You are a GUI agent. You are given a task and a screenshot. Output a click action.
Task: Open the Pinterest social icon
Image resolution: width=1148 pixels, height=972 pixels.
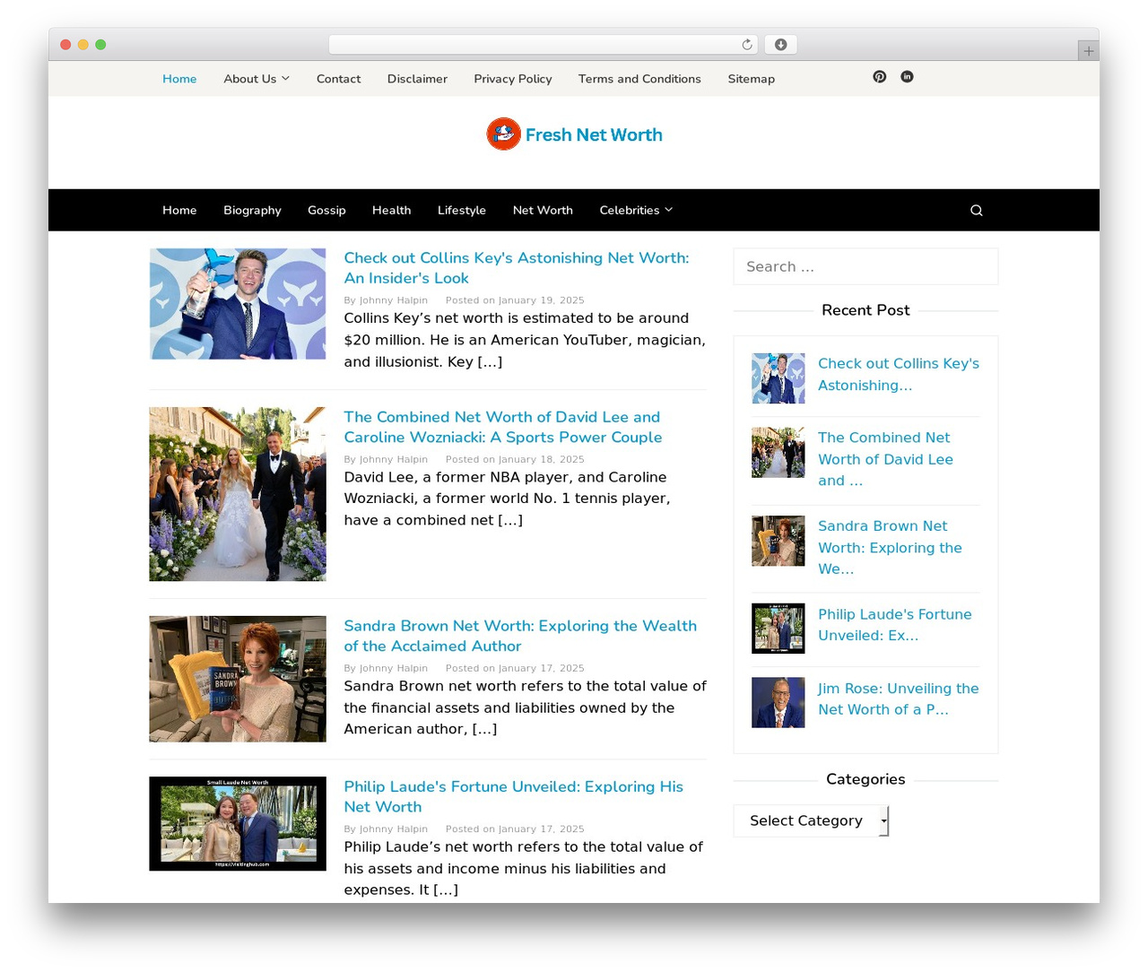point(879,77)
